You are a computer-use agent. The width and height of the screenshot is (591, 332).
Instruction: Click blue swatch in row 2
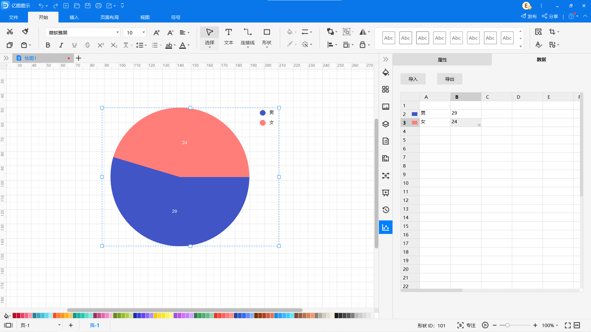(415, 114)
